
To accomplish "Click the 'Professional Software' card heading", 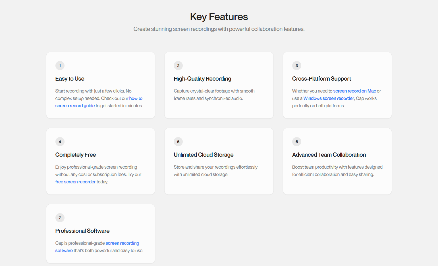I will click(82, 231).
